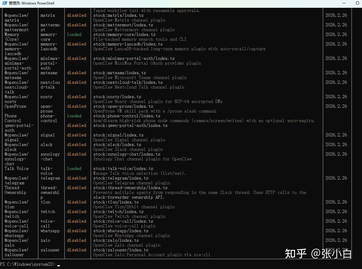
Task: Click 'loaded' status for phone-control
Action: (x=74, y=116)
